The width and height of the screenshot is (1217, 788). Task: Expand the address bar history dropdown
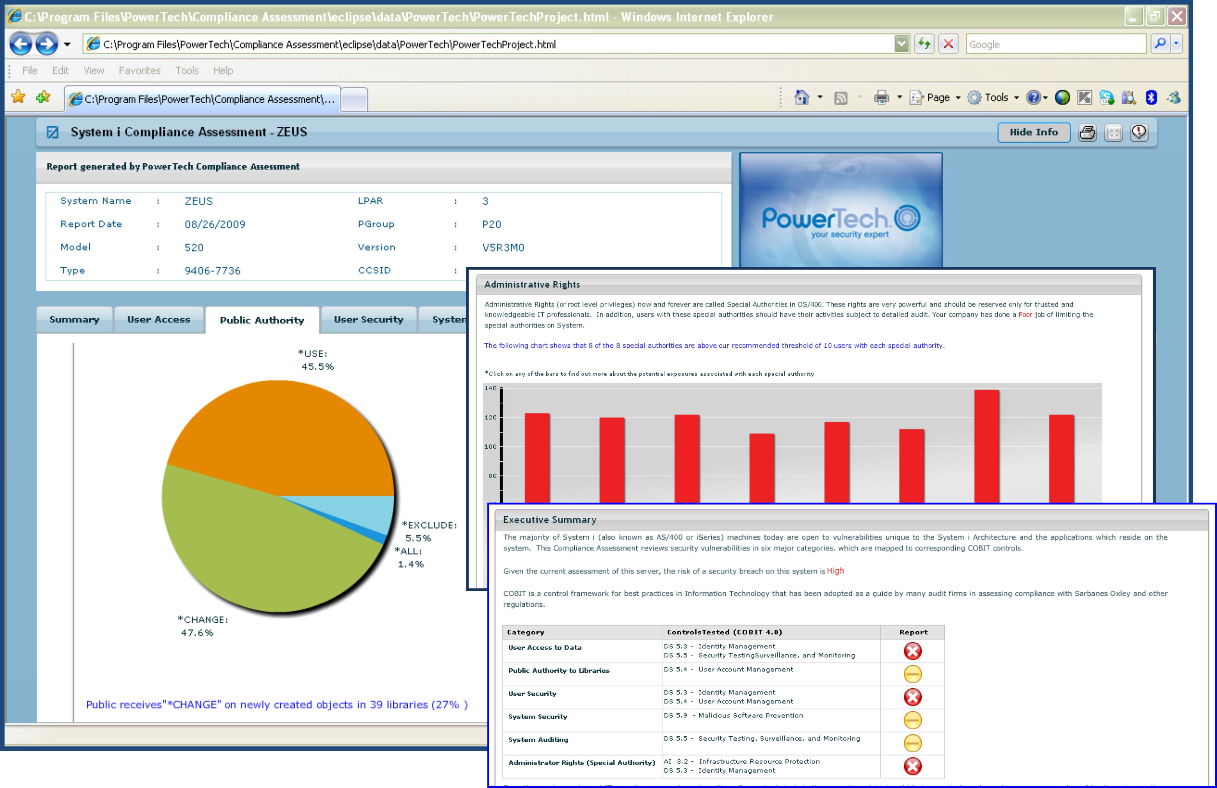(902, 44)
